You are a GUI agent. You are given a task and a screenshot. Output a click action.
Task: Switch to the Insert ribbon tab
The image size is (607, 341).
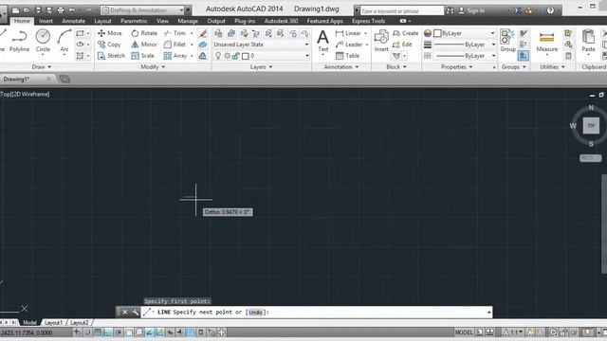[46, 21]
